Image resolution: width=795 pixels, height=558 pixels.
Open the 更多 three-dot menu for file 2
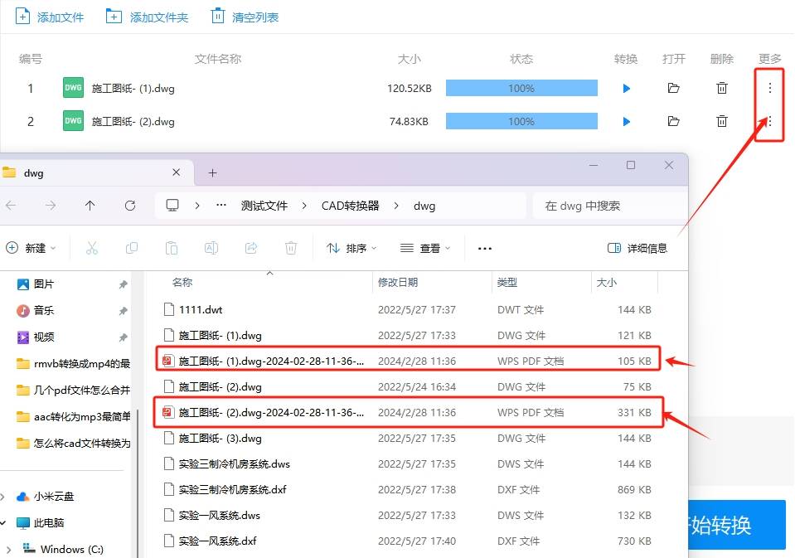tap(769, 121)
